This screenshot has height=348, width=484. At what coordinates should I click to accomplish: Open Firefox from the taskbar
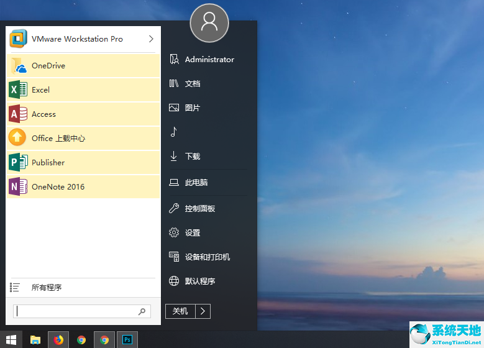(58, 340)
